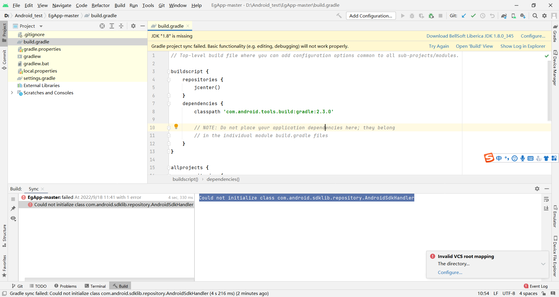The width and height of the screenshot is (559, 297).
Task: Click Sync Project with Gradle Files icon
Action: tap(504, 16)
